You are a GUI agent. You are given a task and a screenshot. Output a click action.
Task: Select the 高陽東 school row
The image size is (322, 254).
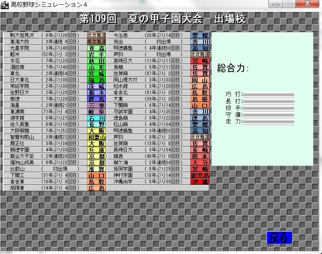coord(55,188)
